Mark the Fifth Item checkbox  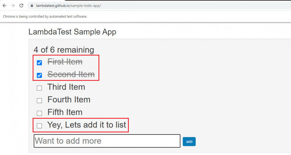(39, 113)
